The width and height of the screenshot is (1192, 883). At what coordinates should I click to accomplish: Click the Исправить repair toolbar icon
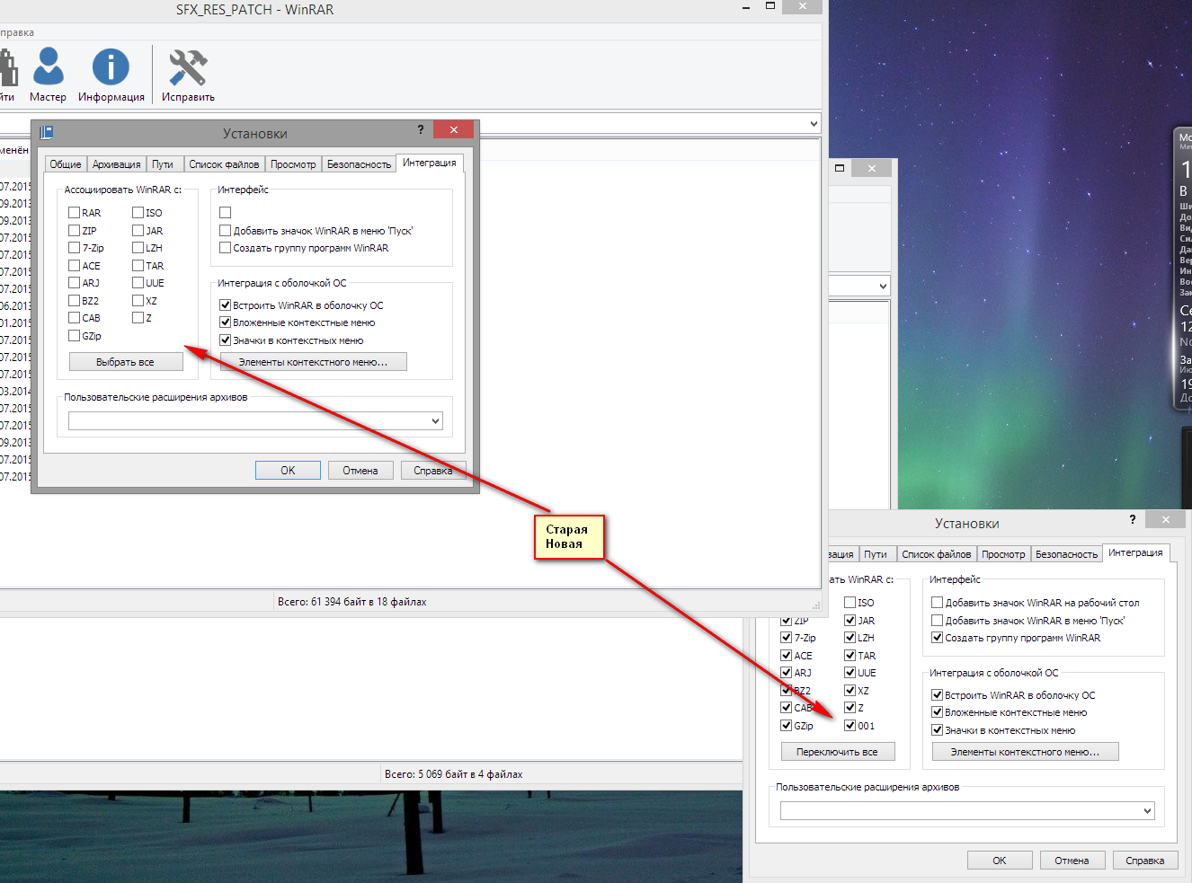click(188, 75)
